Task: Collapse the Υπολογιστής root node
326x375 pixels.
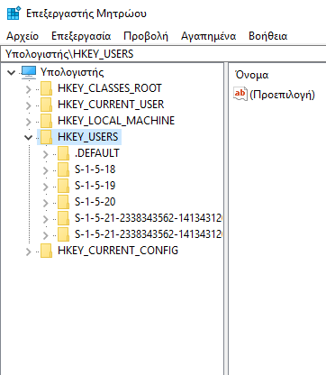Action: (12, 72)
